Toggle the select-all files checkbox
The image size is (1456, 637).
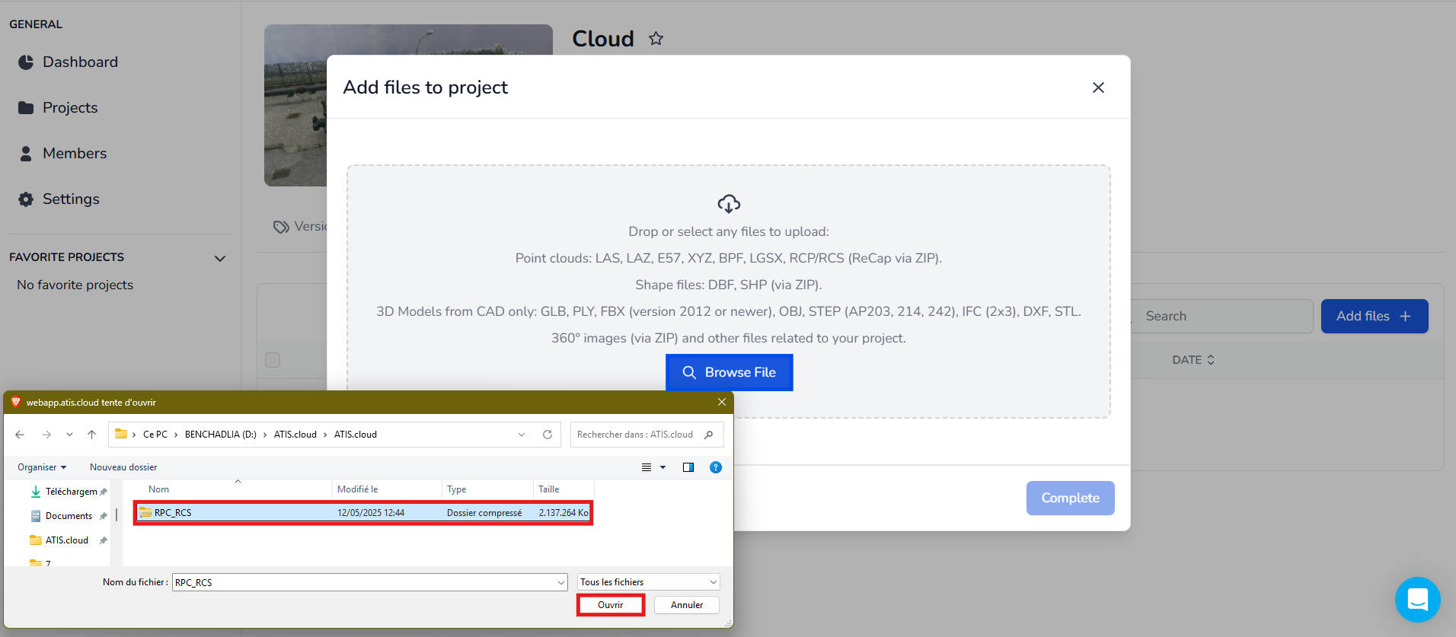(273, 360)
